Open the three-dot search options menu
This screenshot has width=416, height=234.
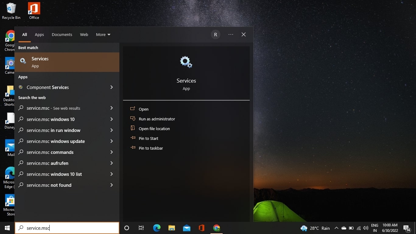[x=231, y=34]
